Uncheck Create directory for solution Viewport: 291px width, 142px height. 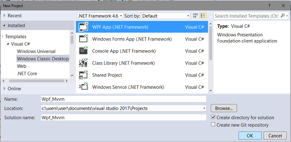click(x=213, y=117)
